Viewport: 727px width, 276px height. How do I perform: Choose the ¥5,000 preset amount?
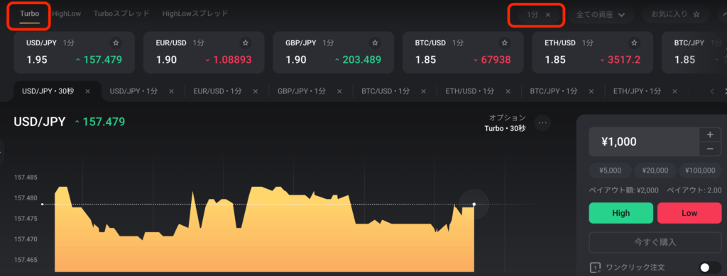tap(610, 171)
